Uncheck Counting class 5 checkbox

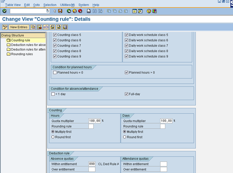55,35
